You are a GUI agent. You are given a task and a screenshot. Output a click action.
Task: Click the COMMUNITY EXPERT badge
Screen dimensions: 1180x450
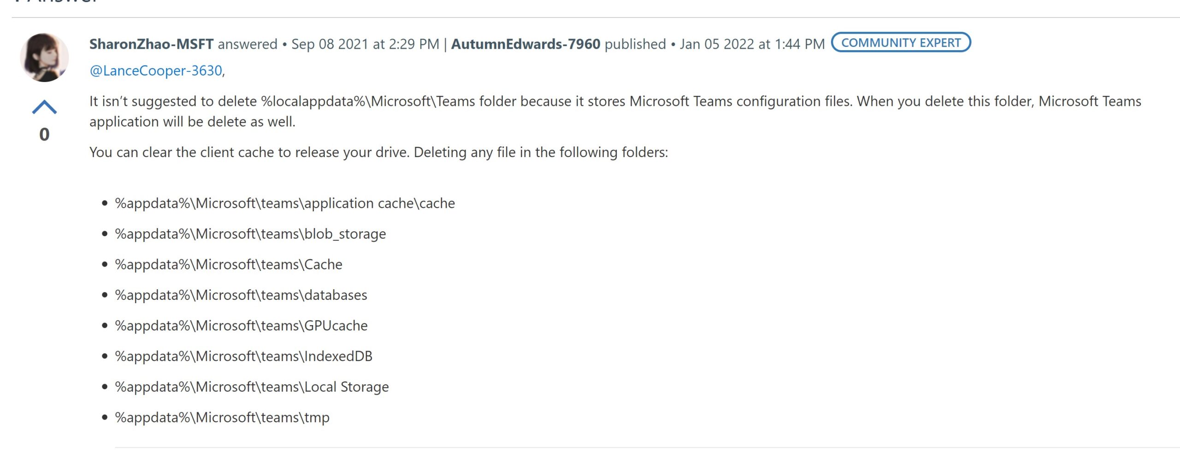tap(901, 43)
